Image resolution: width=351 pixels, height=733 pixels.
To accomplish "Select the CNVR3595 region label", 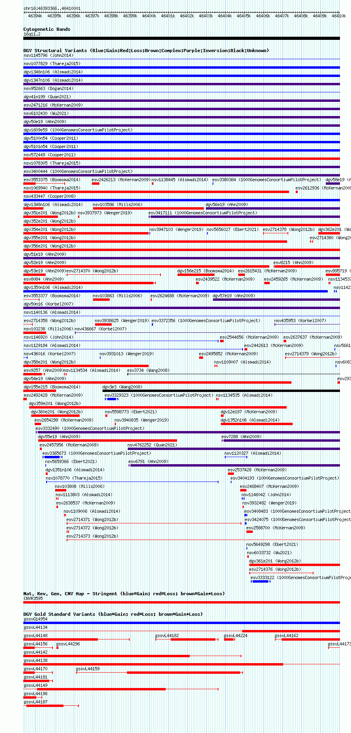I will pos(33,598).
